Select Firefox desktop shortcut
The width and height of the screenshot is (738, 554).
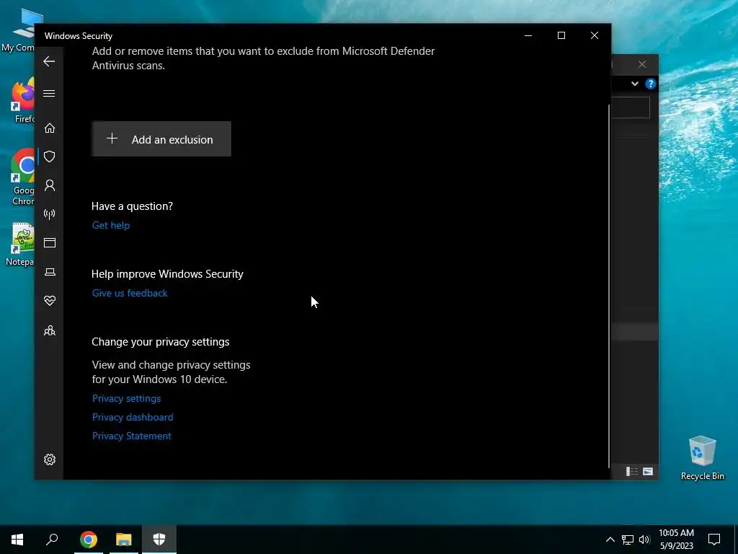[x=24, y=101]
